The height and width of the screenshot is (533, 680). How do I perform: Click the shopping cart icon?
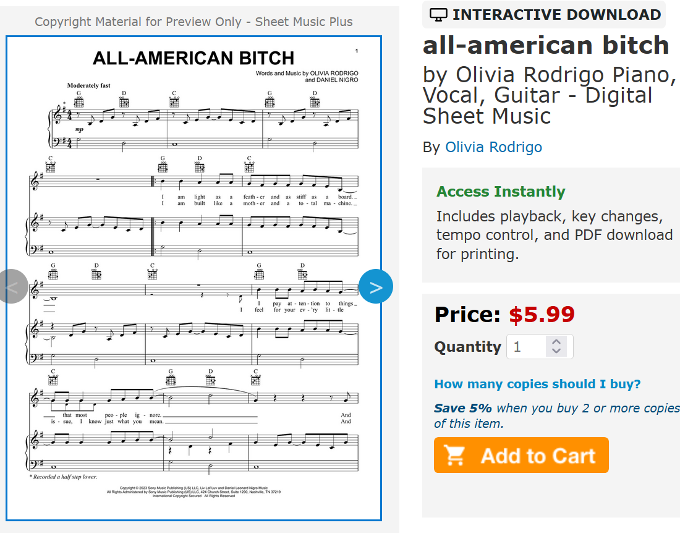(x=454, y=455)
